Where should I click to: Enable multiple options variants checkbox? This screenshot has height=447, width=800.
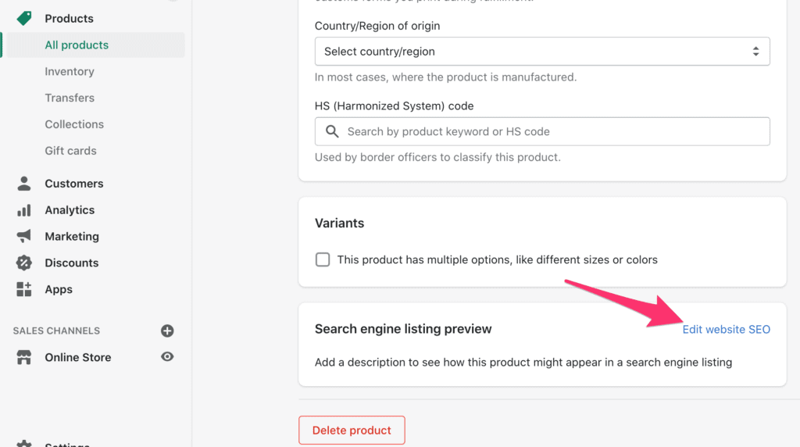(323, 259)
